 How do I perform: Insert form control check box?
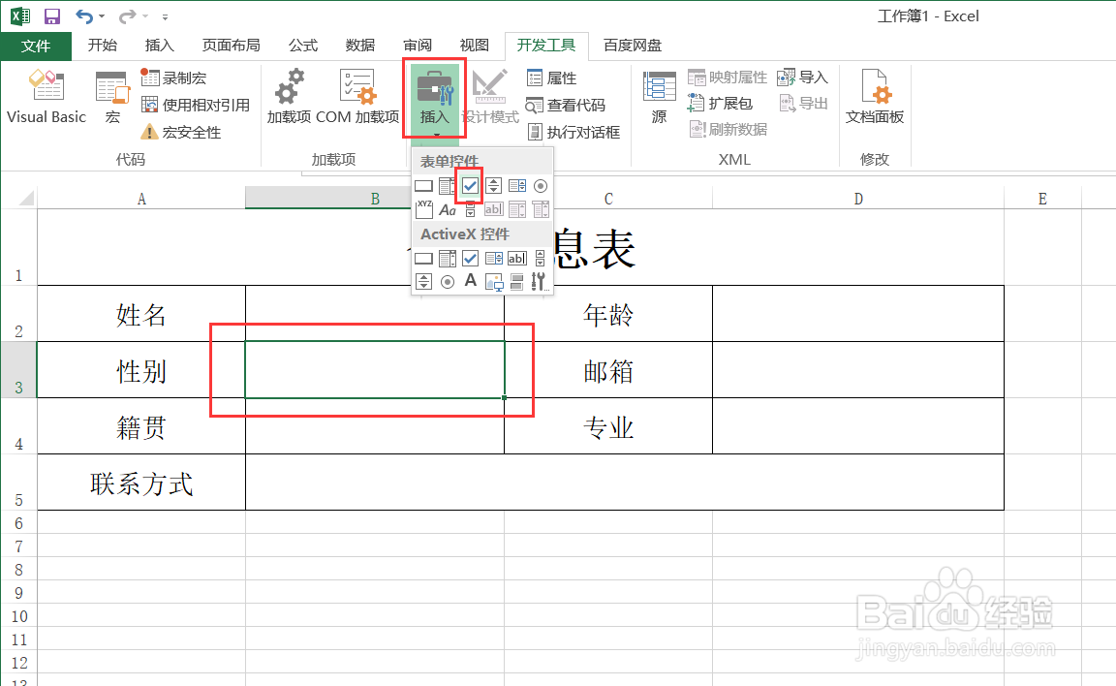coord(470,186)
